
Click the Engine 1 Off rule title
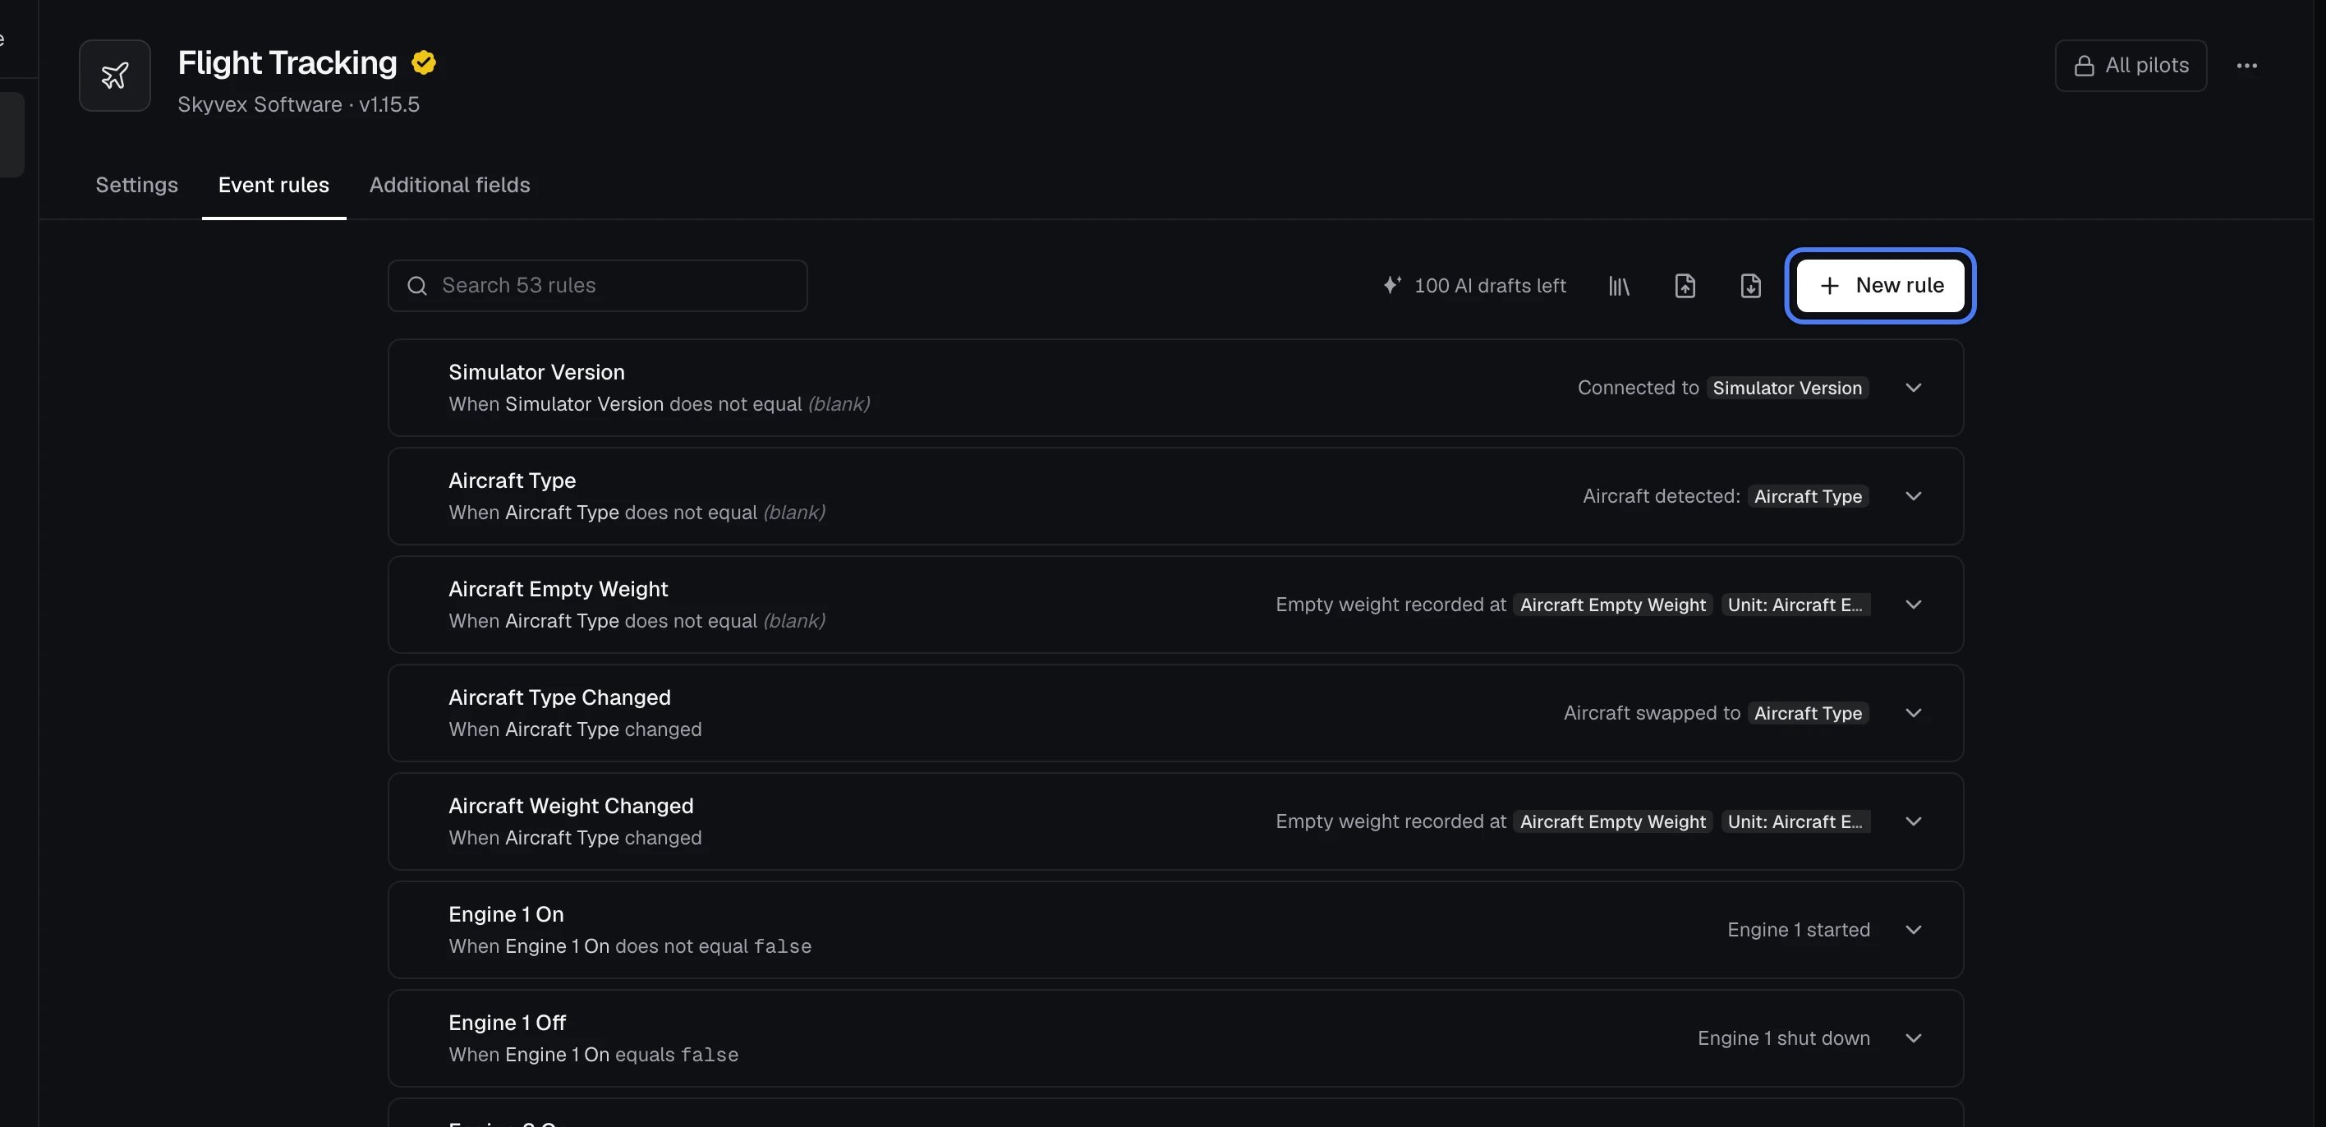click(x=508, y=1022)
